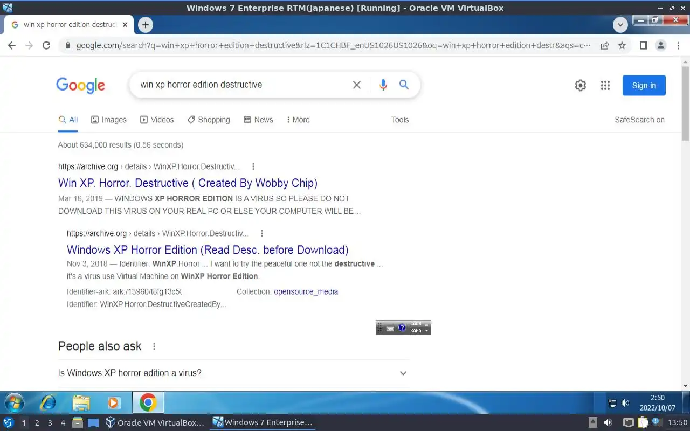Open People also ask options menu
The image size is (690, 431).
154,346
